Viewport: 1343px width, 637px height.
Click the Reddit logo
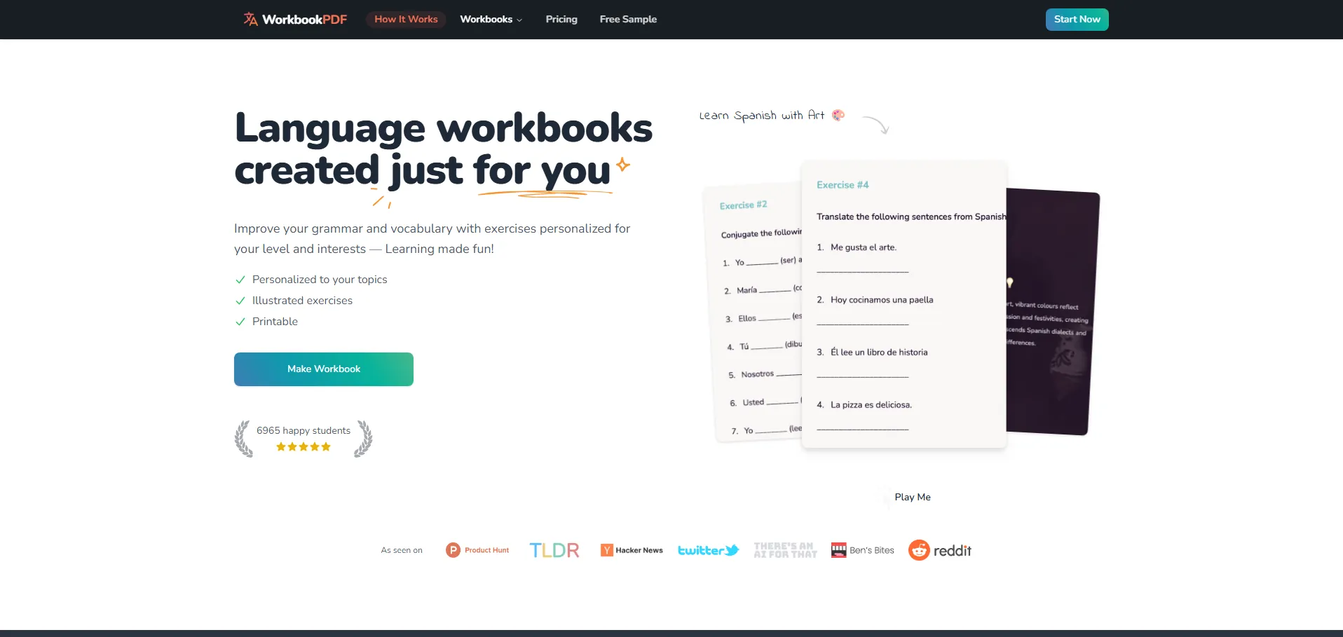click(940, 550)
